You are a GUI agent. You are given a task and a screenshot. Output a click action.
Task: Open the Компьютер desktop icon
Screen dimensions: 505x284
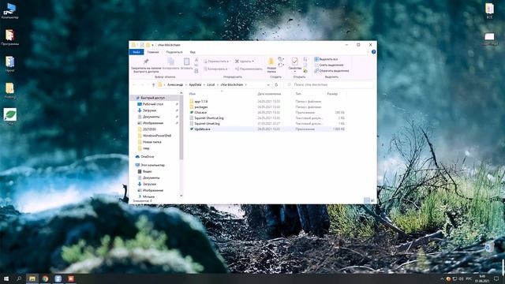click(x=9, y=10)
